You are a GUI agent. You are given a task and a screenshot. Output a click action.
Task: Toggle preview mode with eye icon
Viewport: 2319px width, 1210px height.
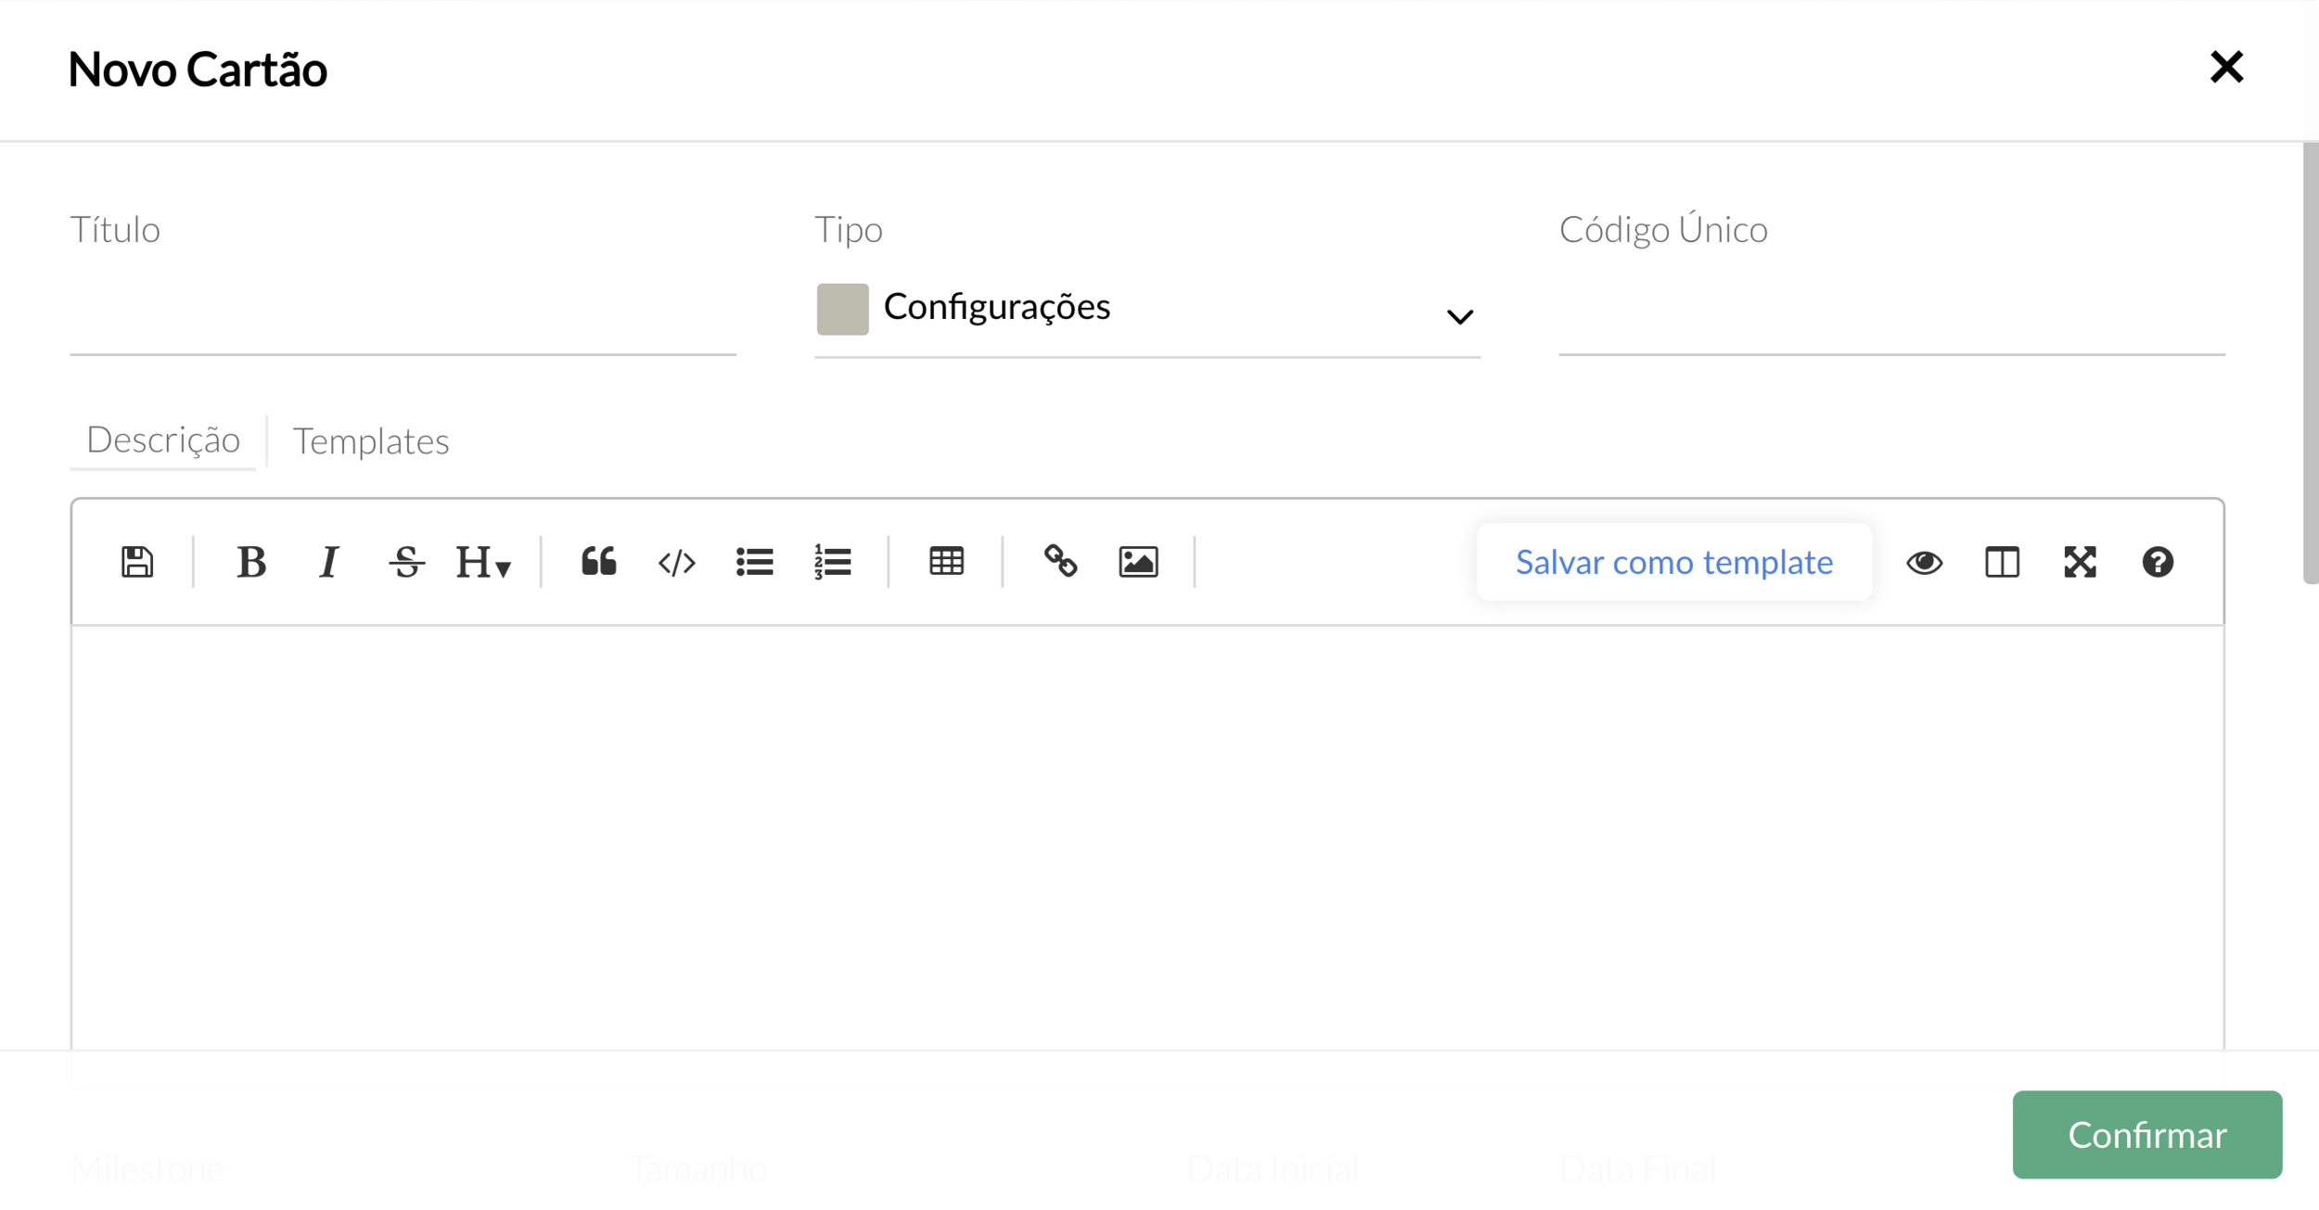point(1924,562)
